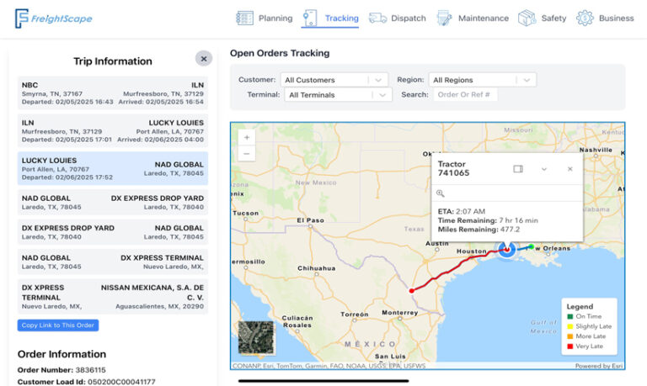Click the On Time green legend swatch

click(570, 316)
